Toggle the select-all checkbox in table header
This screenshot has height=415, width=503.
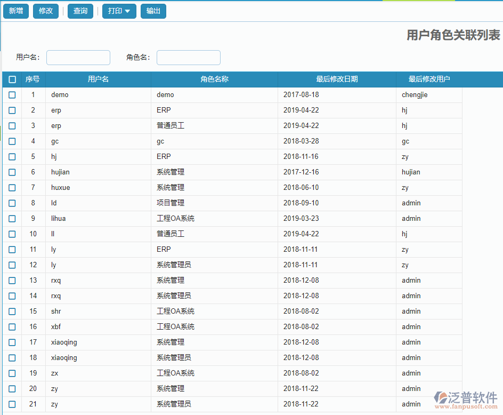(x=12, y=79)
